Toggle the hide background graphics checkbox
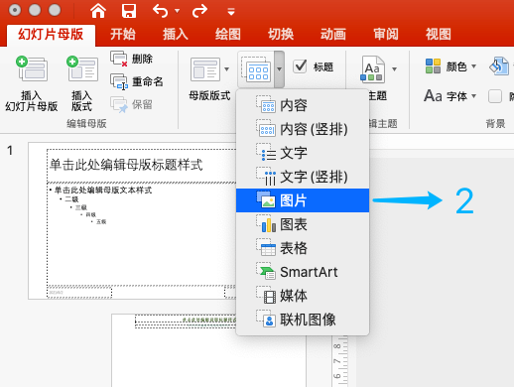 pos(495,96)
